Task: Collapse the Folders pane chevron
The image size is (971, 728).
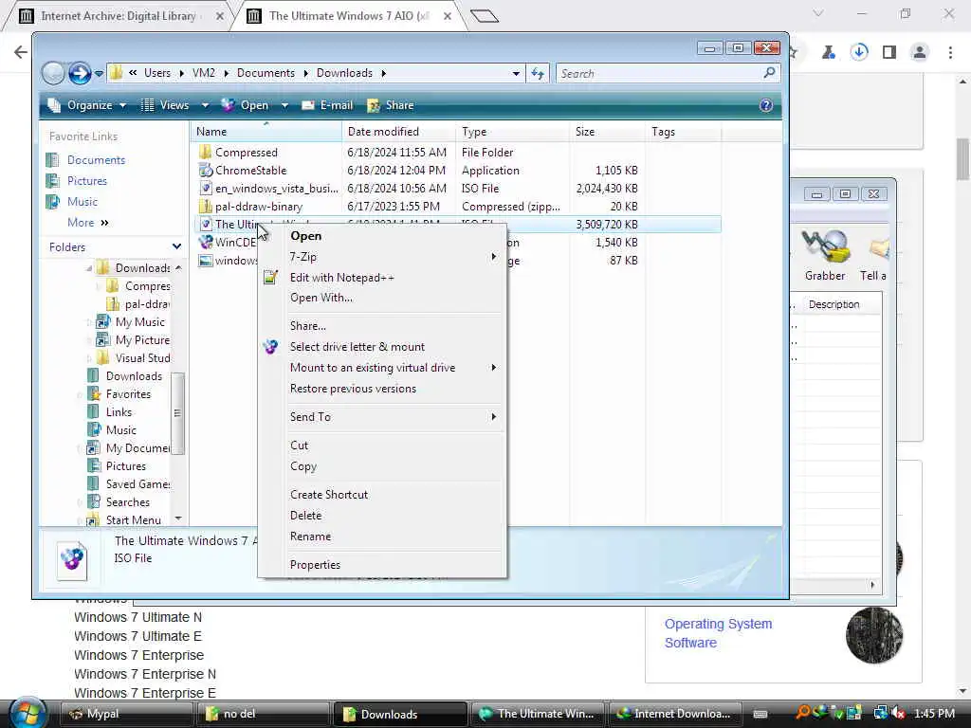Action: 176,246
